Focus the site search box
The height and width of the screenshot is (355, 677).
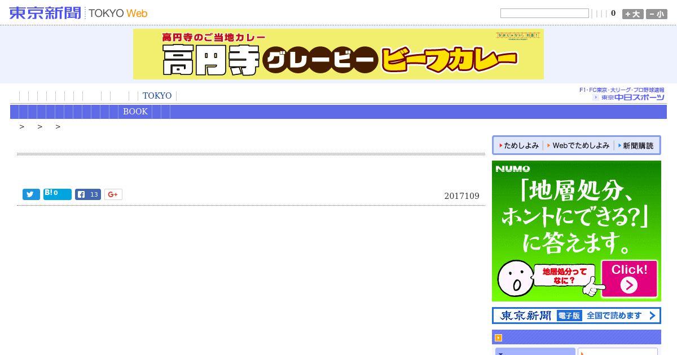pos(544,13)
